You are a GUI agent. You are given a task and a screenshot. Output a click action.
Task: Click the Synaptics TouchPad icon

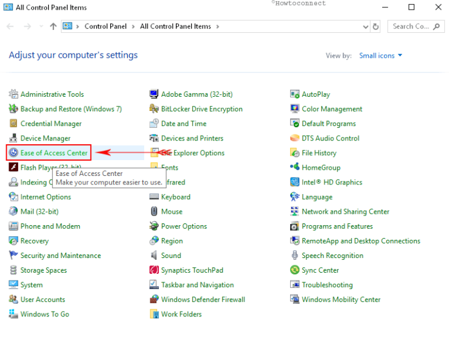point(154,270)
